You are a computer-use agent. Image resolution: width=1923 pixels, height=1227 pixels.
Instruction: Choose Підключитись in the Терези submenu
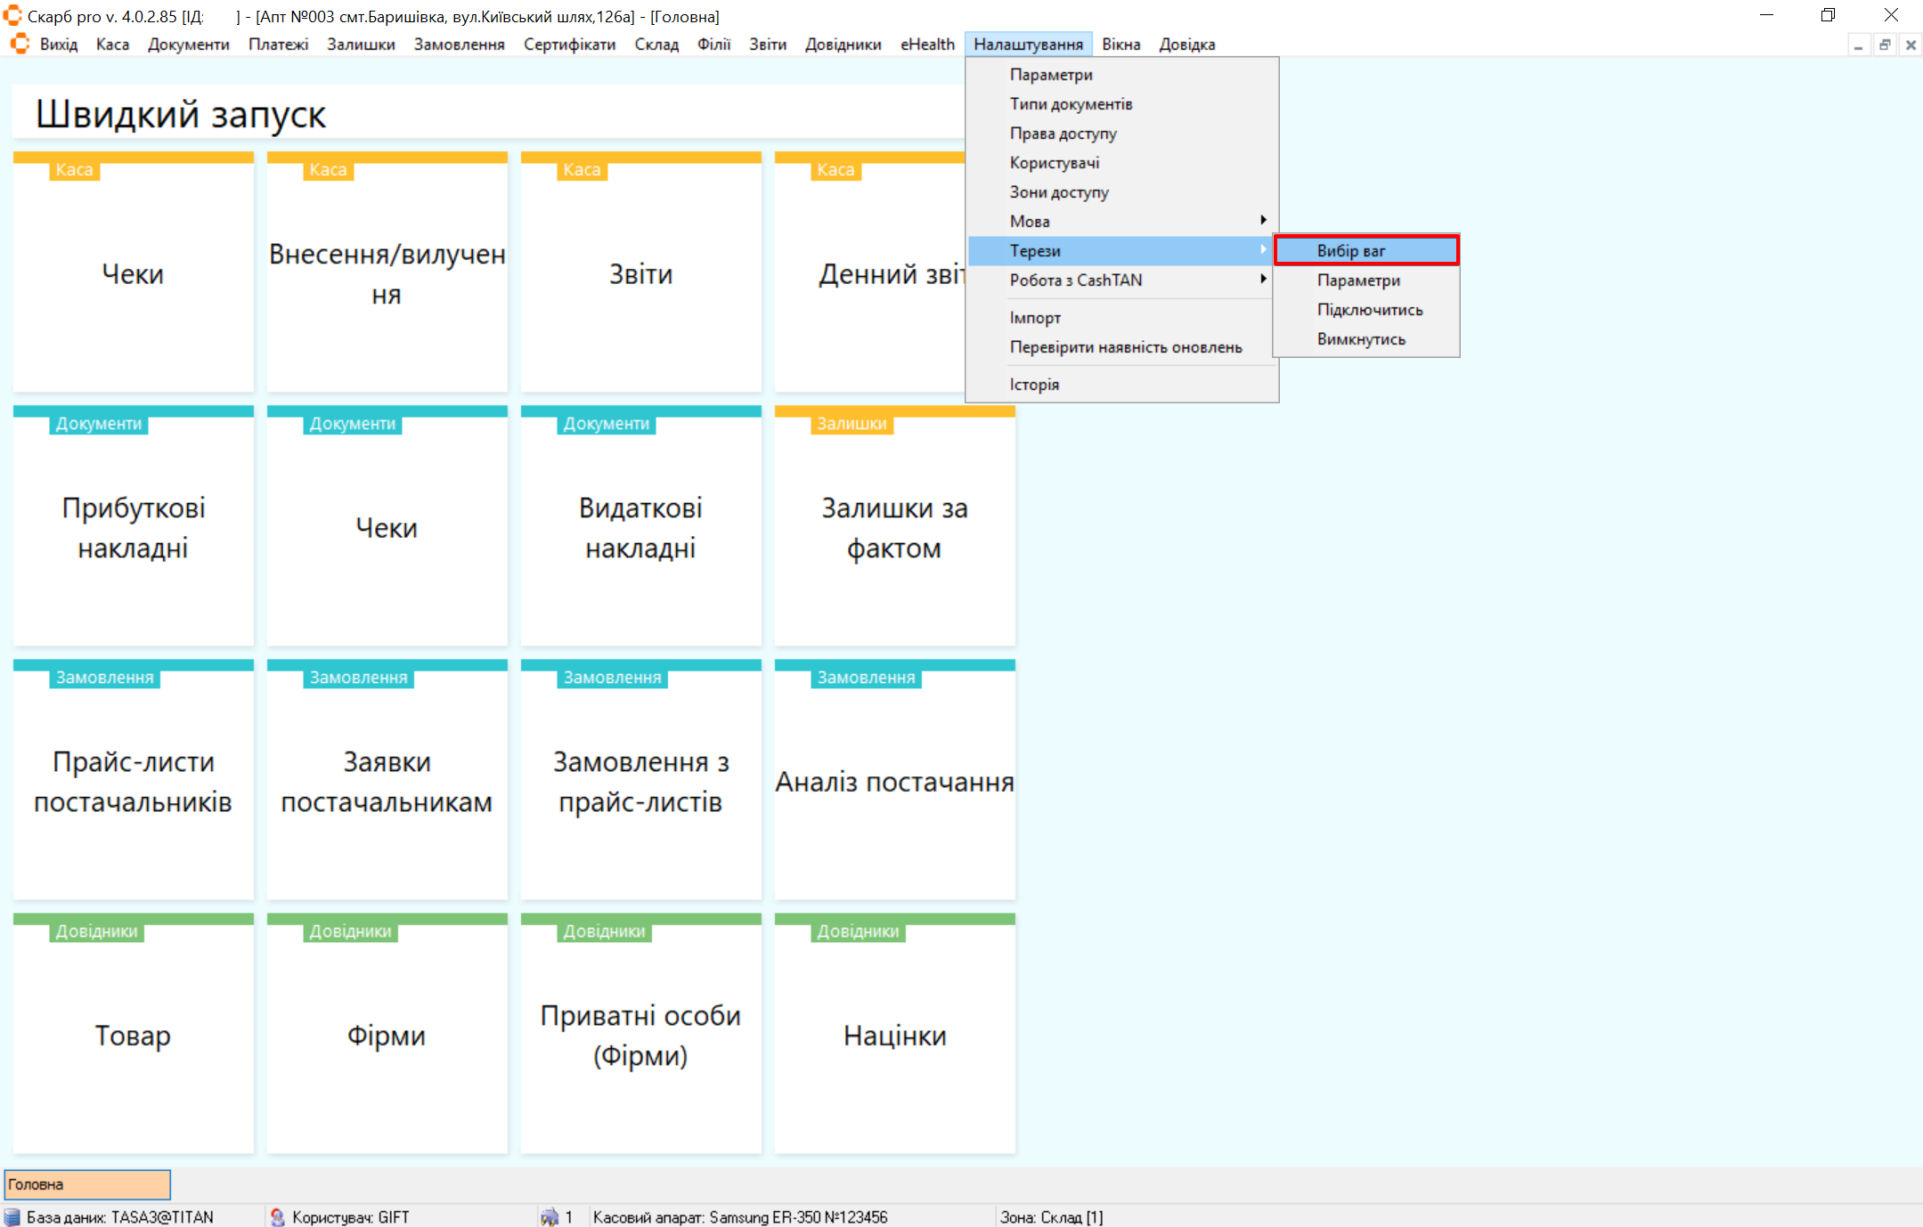(1369, 310)
